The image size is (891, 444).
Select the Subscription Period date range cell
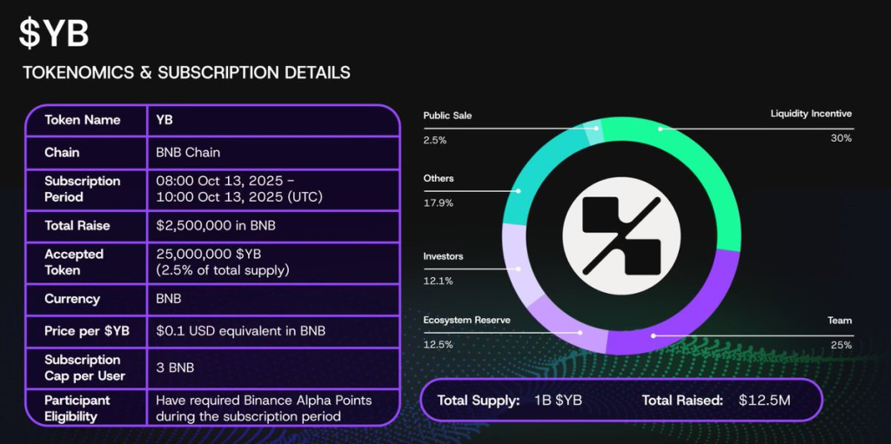(238, 189)
